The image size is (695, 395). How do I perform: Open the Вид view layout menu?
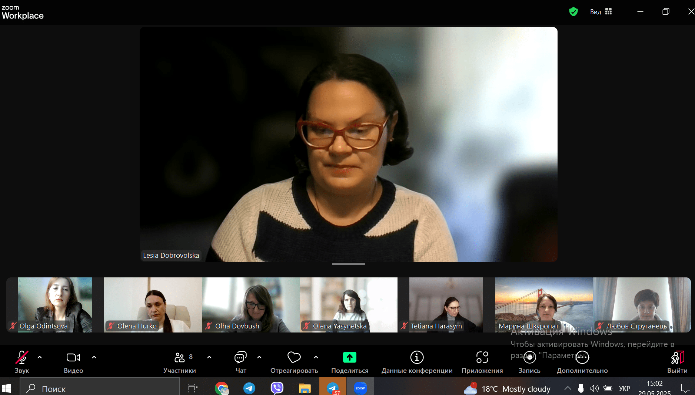601,12
